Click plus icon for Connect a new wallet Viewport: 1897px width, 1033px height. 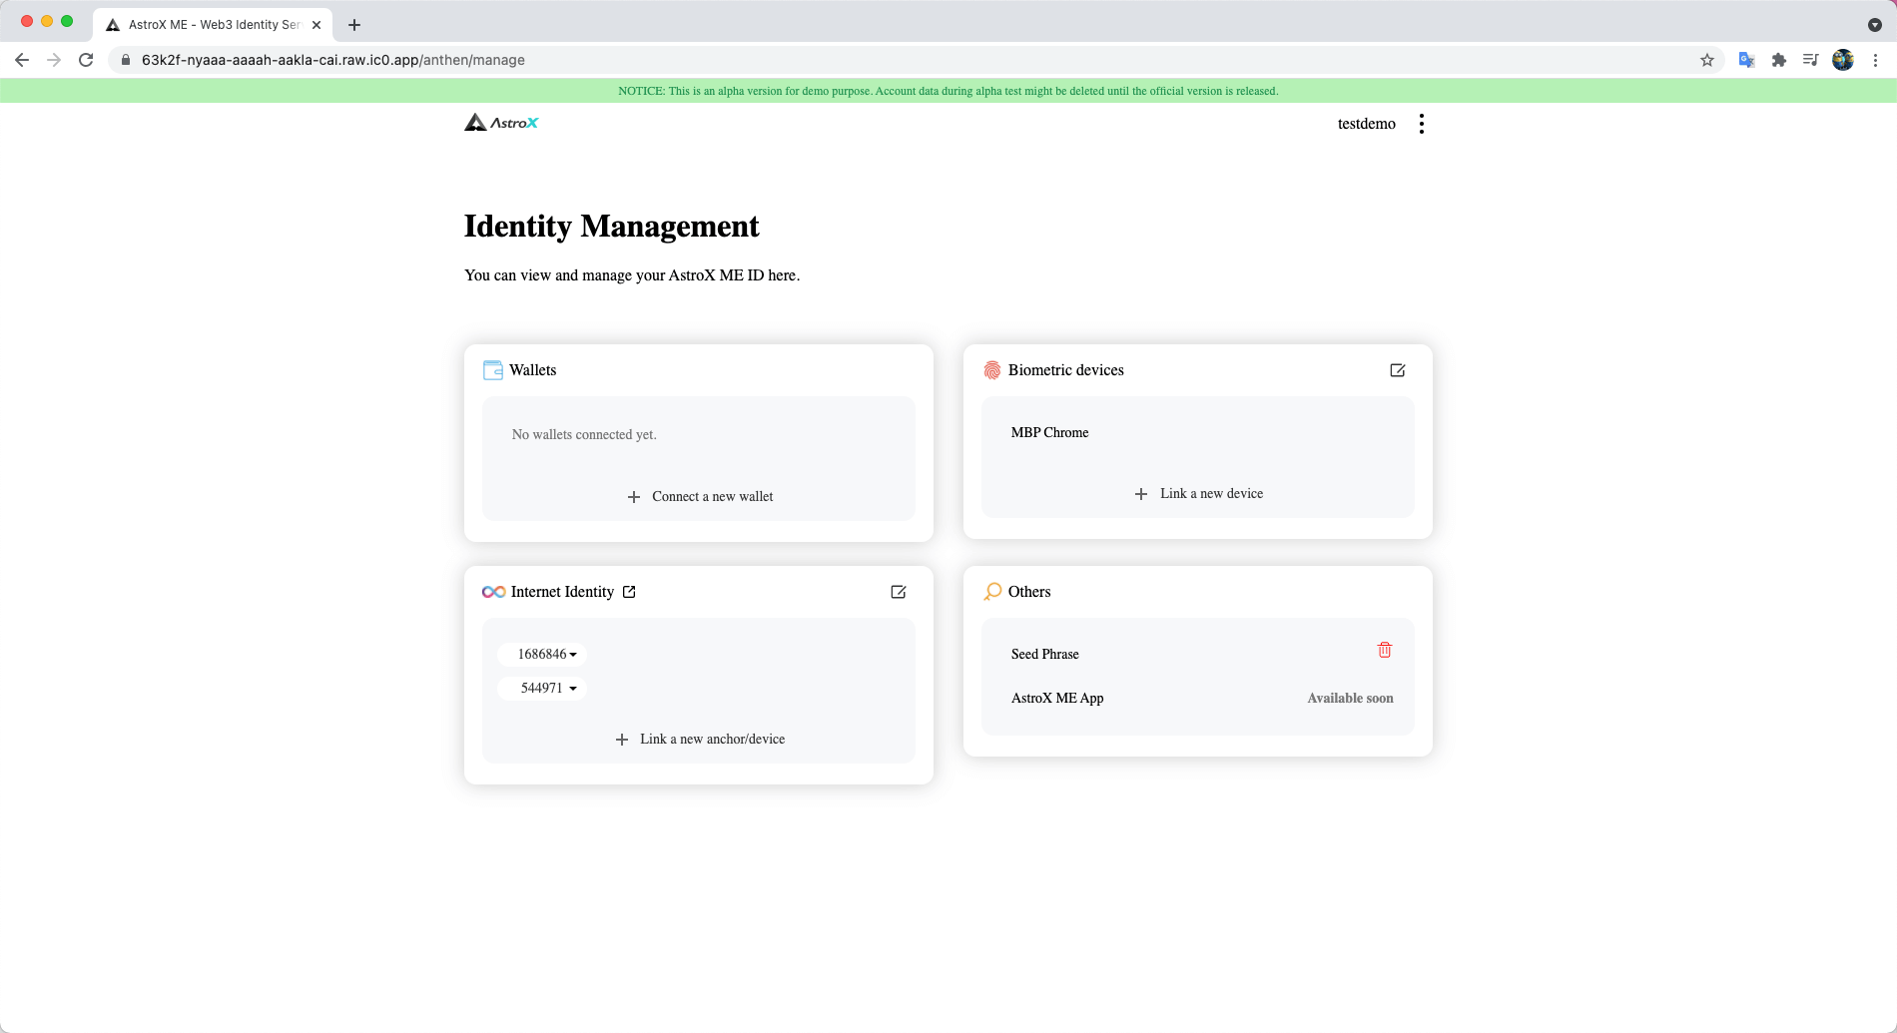634,497
